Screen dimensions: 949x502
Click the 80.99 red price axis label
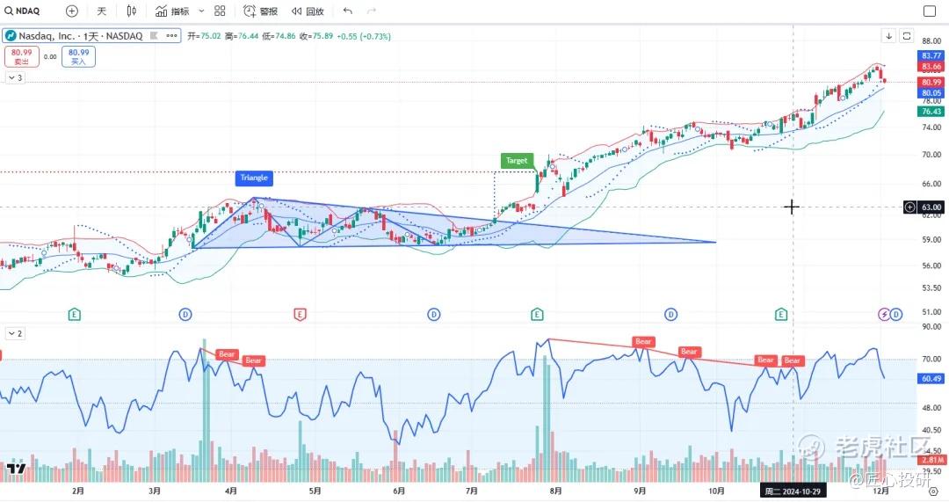[931, 83]
